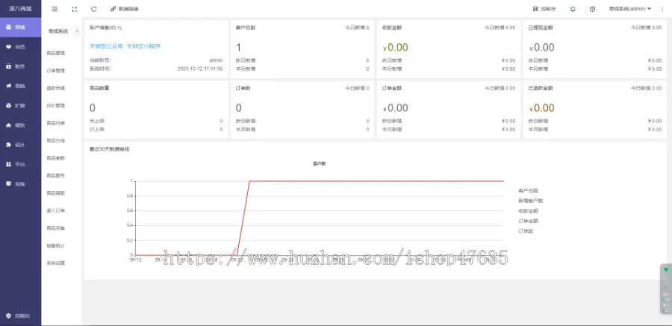Image resolution: width=672 pixels, height=326 pixels.
Task: Open 系统设置 submenu item
Action: 56,263
